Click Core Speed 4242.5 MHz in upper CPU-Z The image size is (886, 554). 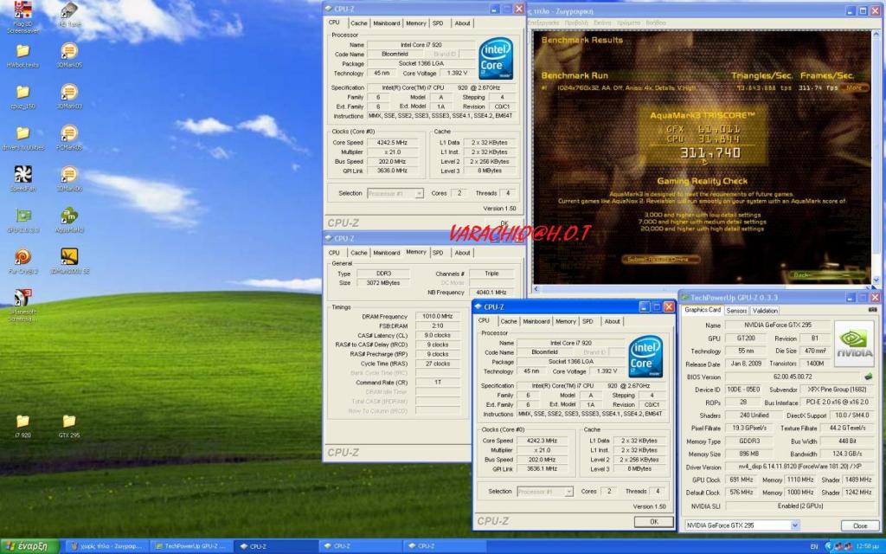click(392, 143)
